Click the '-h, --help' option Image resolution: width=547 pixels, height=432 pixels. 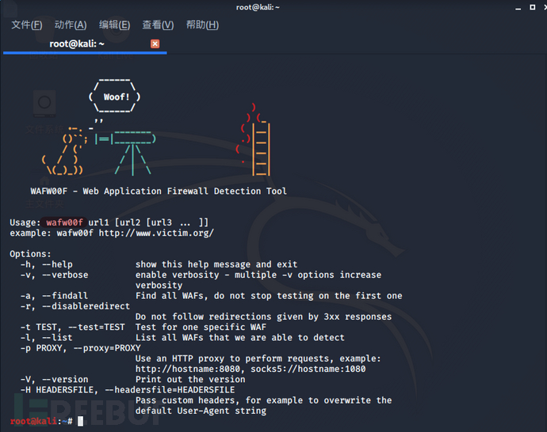coord(47,264)
